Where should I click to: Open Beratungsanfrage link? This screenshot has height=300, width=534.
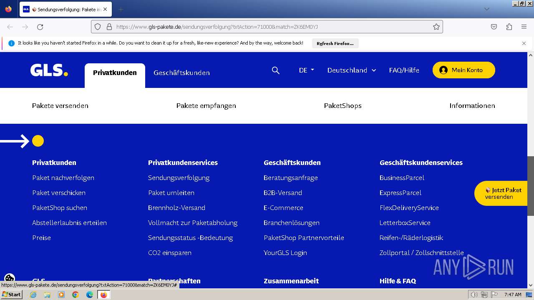[x=291, y=178]
